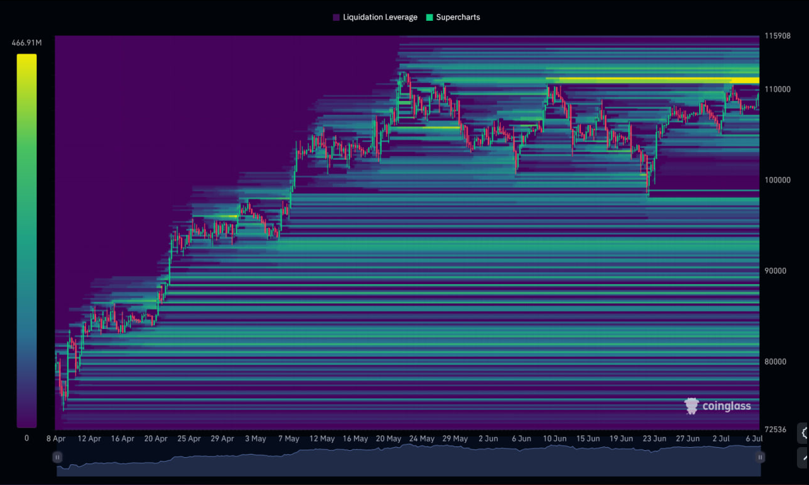
Task: Click the 12 May date label
Action: coord(322,438)
